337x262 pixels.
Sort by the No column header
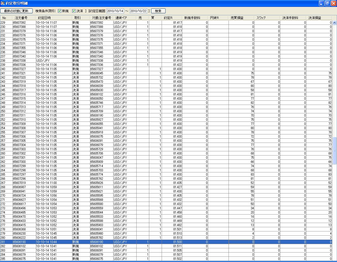[6, 18]
